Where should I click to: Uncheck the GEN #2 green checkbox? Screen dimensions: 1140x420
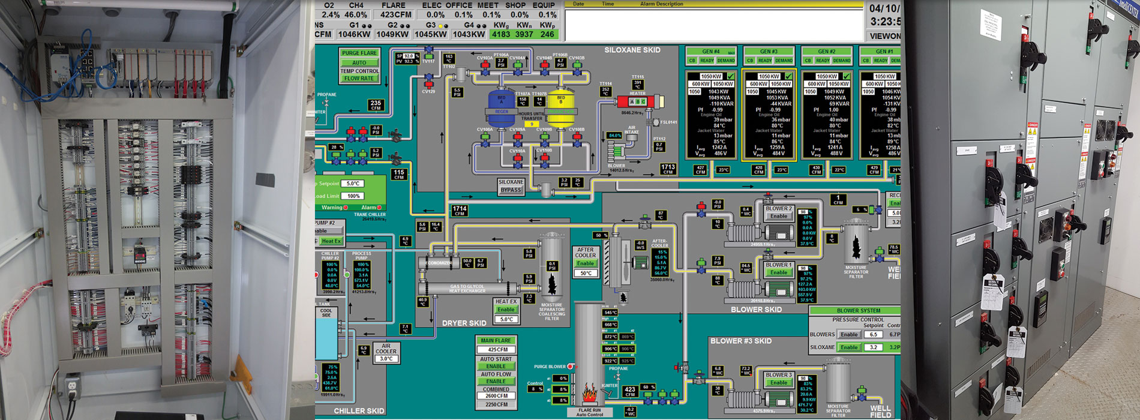846,76
